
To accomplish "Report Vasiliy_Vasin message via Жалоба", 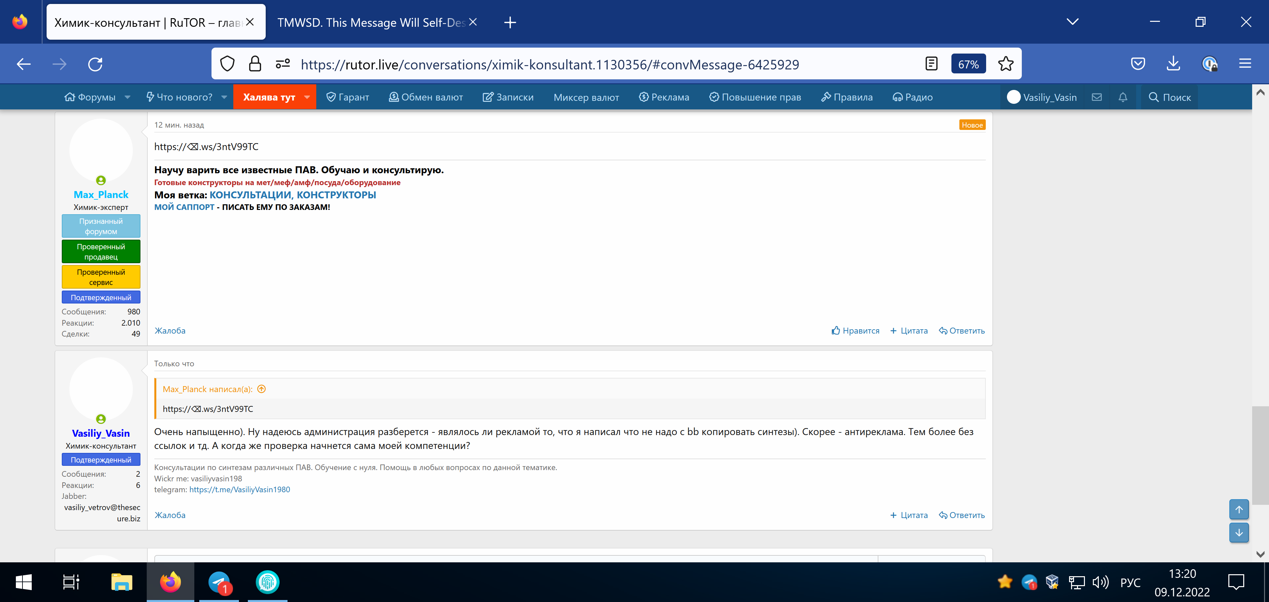I will click(x=170, y=515).
